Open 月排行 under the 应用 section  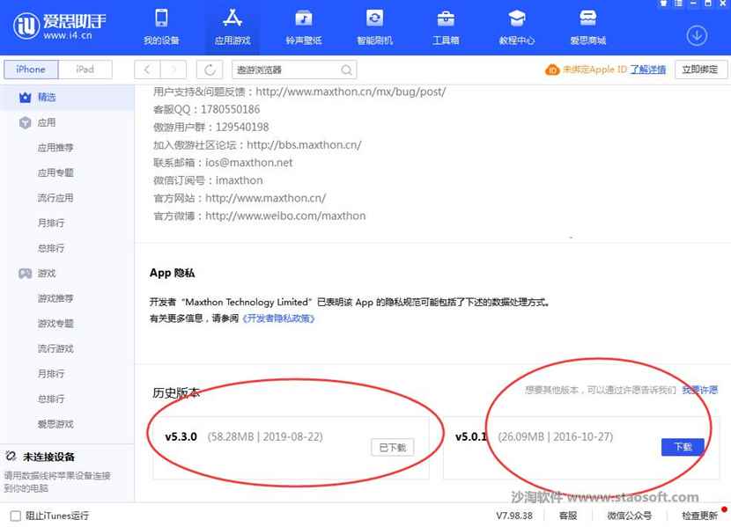tap(51, 223)
